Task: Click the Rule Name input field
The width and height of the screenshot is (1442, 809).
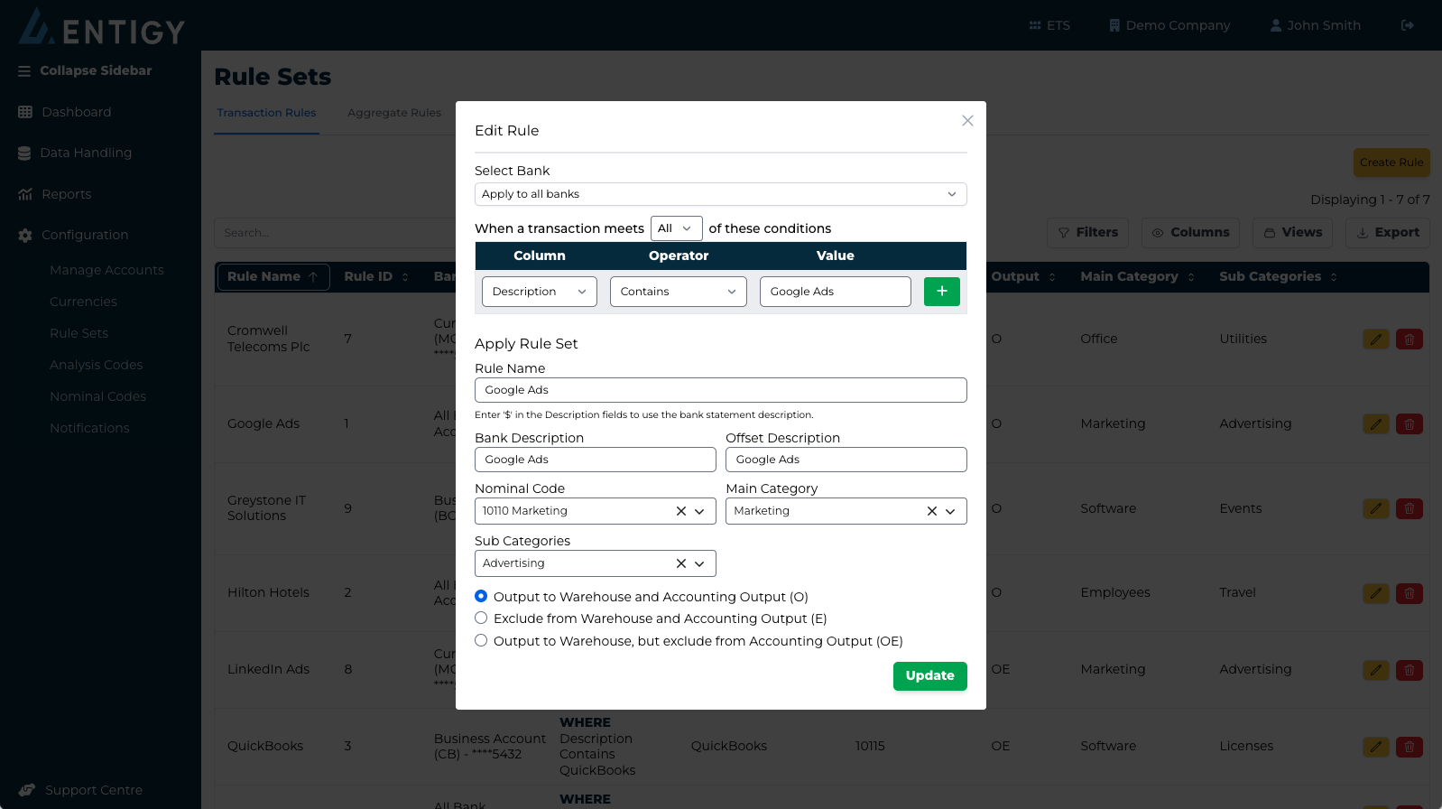Action: click(x=720, y=390)
